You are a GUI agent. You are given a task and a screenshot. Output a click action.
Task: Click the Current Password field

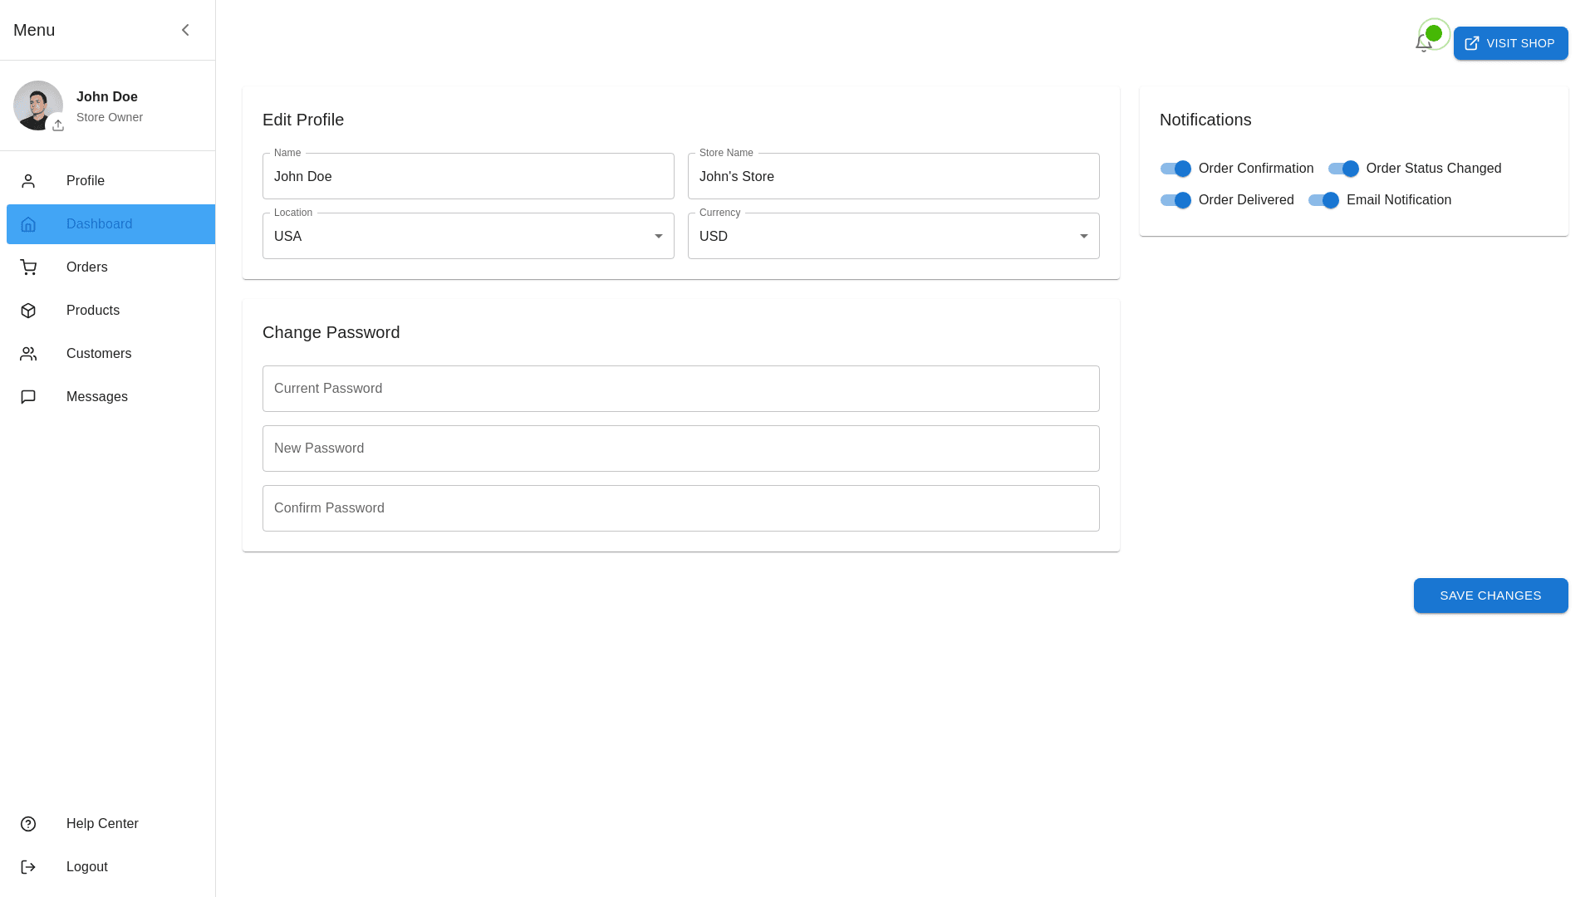pyautogui.click(x=680, y=389)
